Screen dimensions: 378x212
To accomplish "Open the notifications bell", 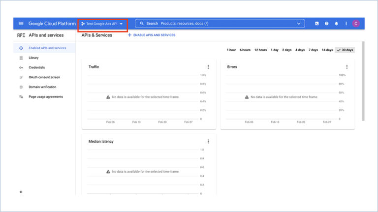I will (336, 24).
